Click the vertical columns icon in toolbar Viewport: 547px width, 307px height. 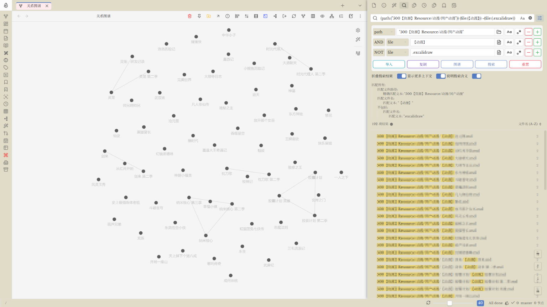tap(313, 16)
